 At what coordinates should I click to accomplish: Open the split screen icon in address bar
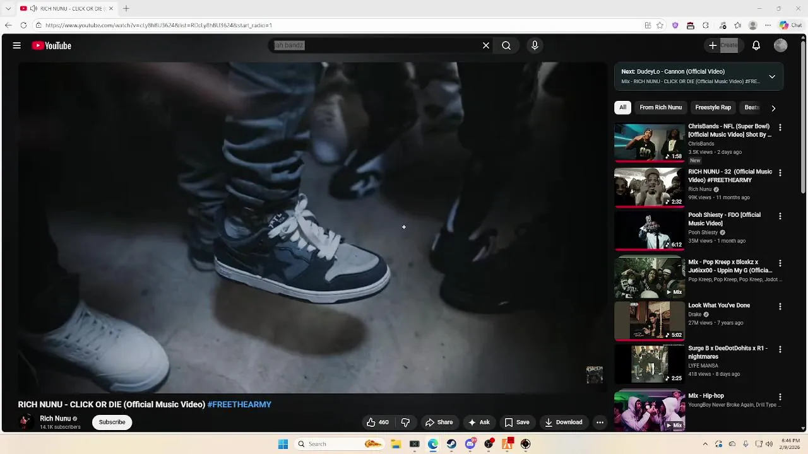pos(648,25)
